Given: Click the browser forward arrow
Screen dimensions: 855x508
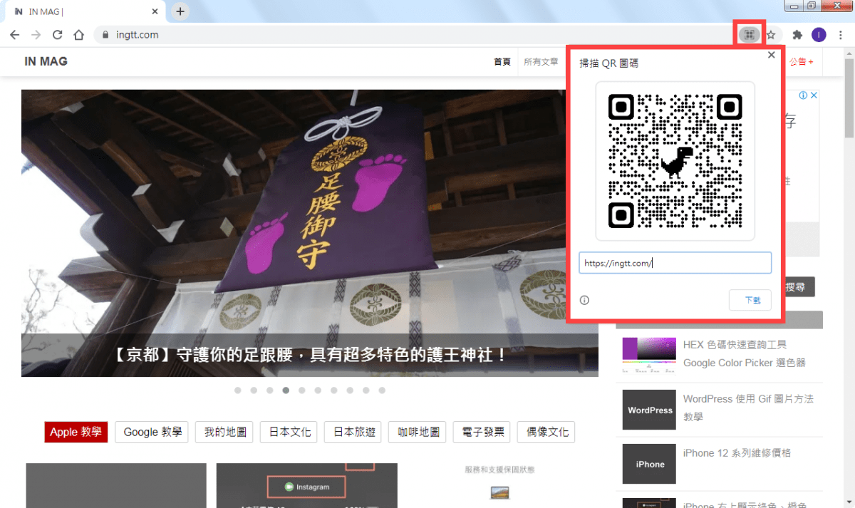Looking at the screenshot, I should 36,34.
